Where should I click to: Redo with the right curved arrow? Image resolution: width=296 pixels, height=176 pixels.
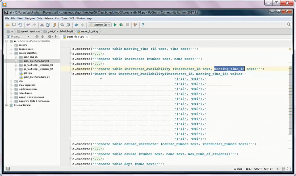point(34,25)
